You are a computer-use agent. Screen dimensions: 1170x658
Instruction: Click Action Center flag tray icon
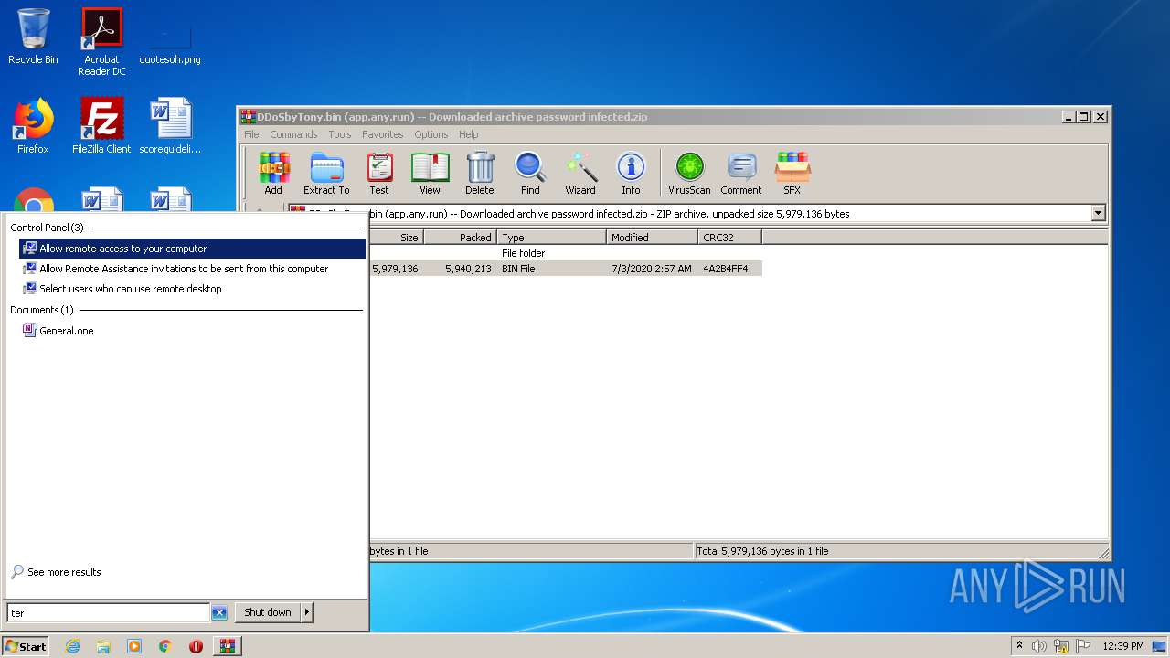click(x=1083, y=646)
